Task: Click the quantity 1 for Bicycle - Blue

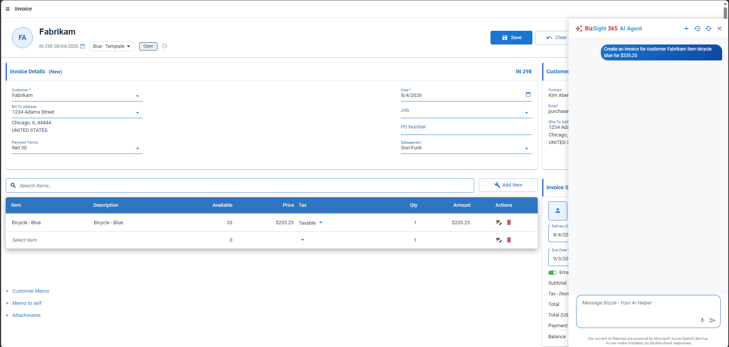Action: tap(415, 223)
